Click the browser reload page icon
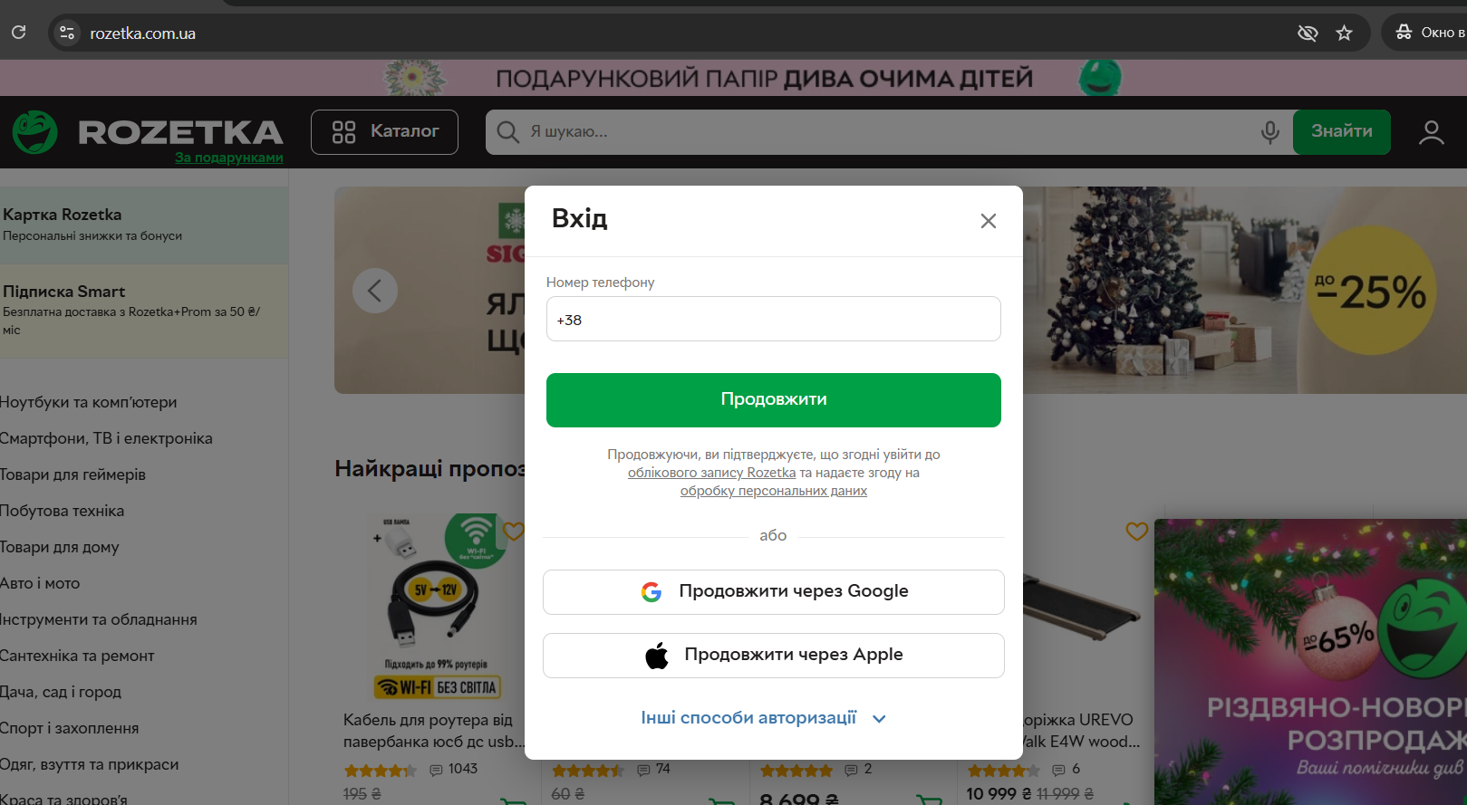 pos(18,33)
